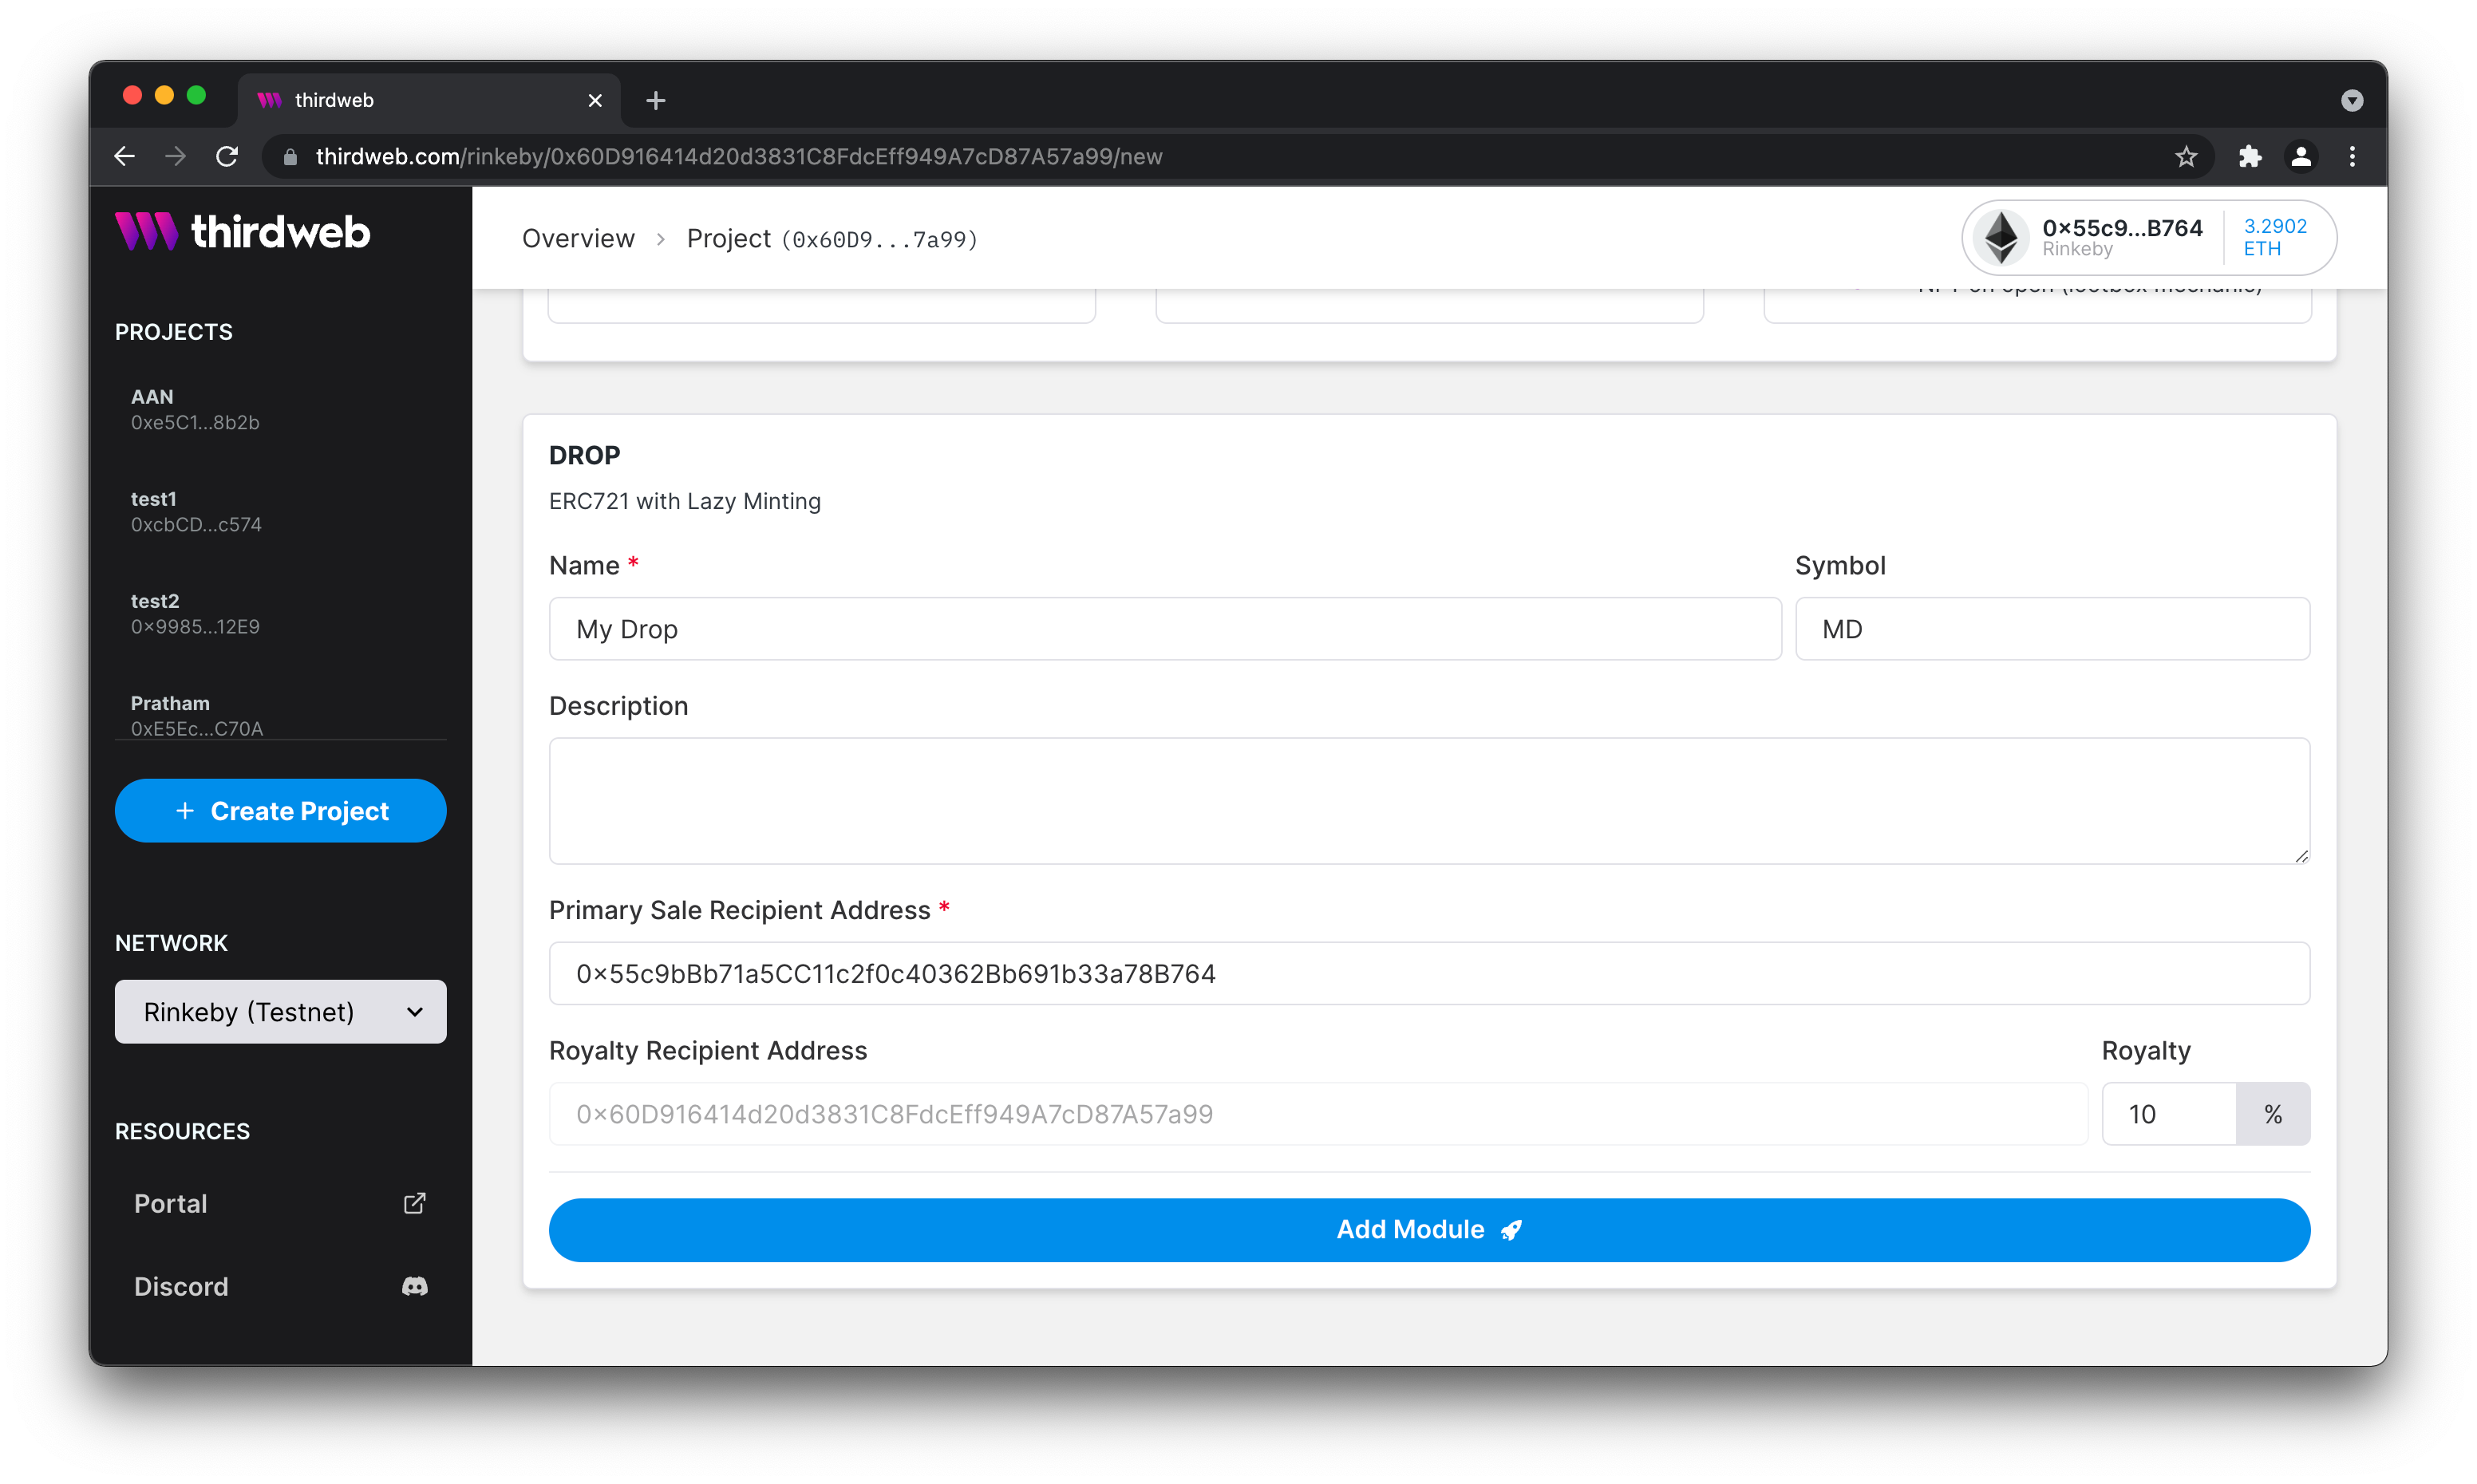Click the Ethereum wallet icon
The image size is (2477, 1484).
[x=2000, y=237]
